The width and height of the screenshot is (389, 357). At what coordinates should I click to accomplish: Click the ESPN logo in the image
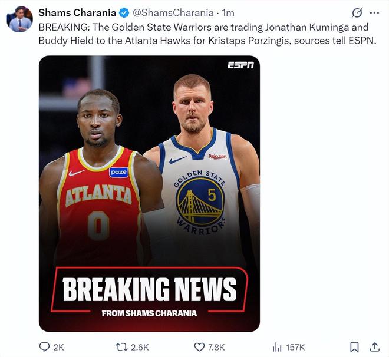(240, 65)
